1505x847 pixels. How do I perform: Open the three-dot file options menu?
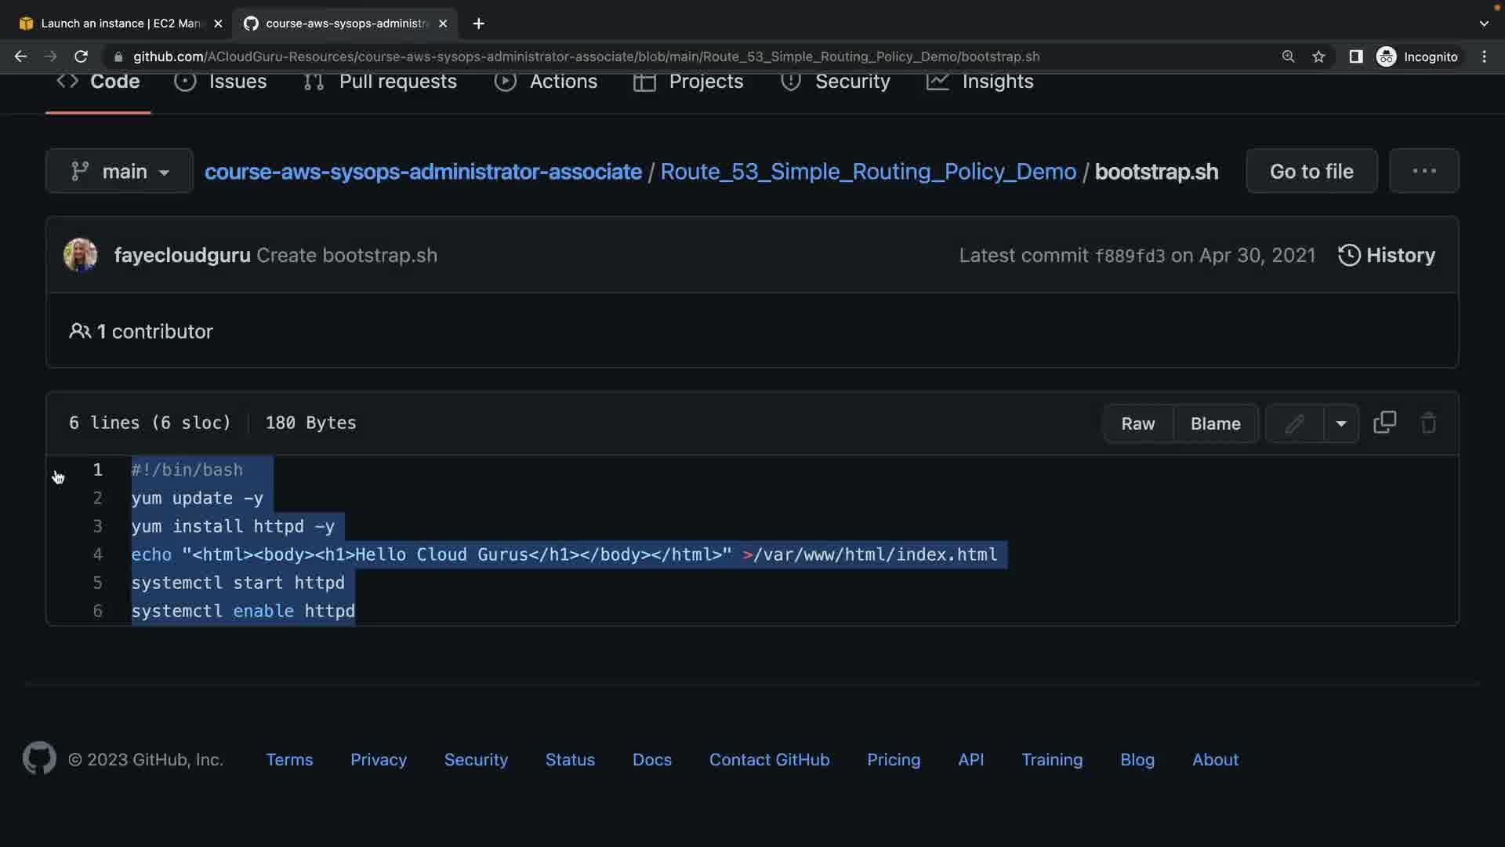click(x=1423, y=171)
